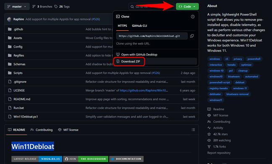Open pull request #526 in latest commit
The width and height of the screenshot is (272, 164).
(x=96, y=19)
